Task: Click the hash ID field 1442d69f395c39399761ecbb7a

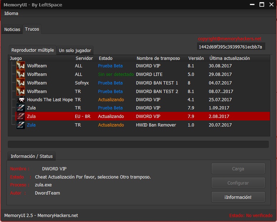Action: pos(231,47)
